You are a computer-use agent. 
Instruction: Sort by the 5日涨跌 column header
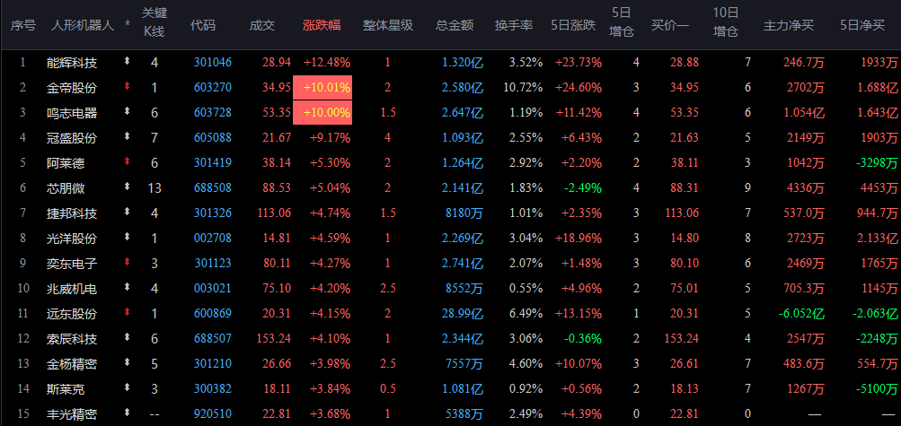(x=573, y=25)
